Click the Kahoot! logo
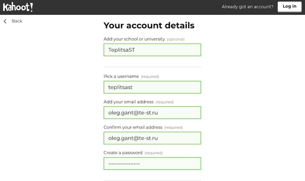Viewport: 305px width, 181px height. [18, 7]
